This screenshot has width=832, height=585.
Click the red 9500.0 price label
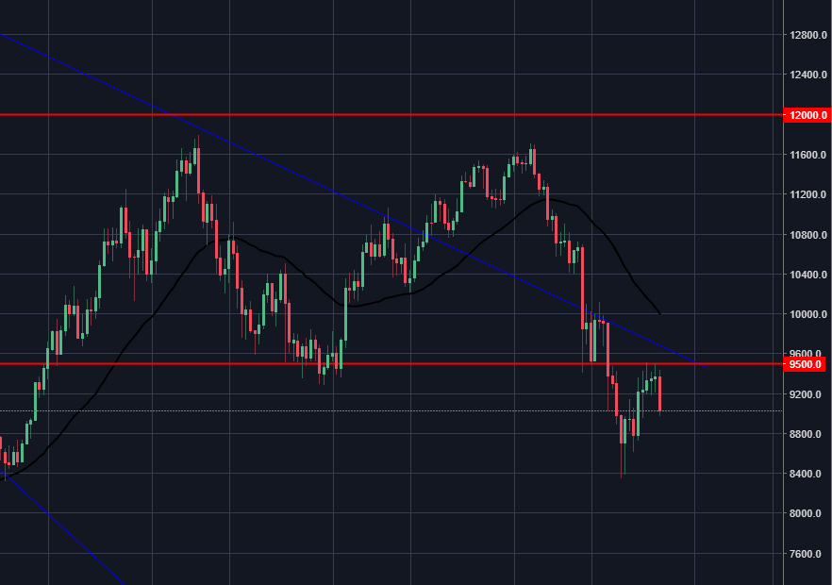tap(807, 363)
